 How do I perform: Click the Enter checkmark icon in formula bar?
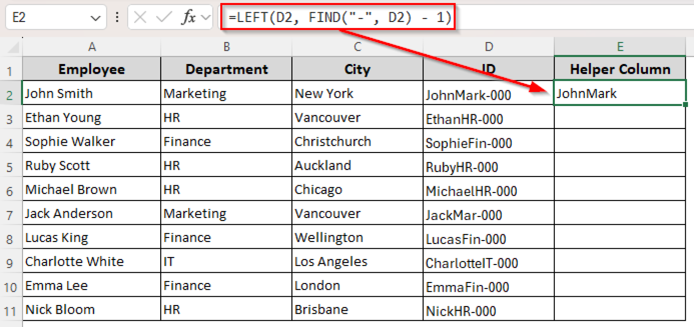163,17
